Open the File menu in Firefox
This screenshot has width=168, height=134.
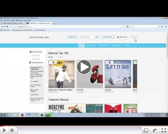coord(2,20)
